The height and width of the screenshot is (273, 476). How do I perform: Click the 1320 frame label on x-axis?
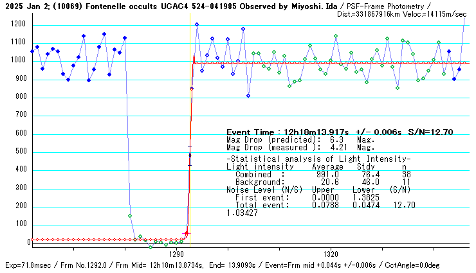click(331, 254)
